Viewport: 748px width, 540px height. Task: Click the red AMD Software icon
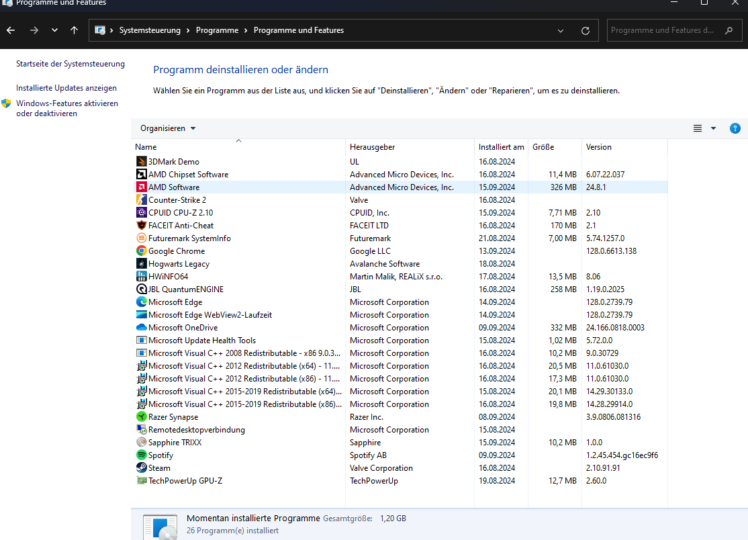point(141,187)
